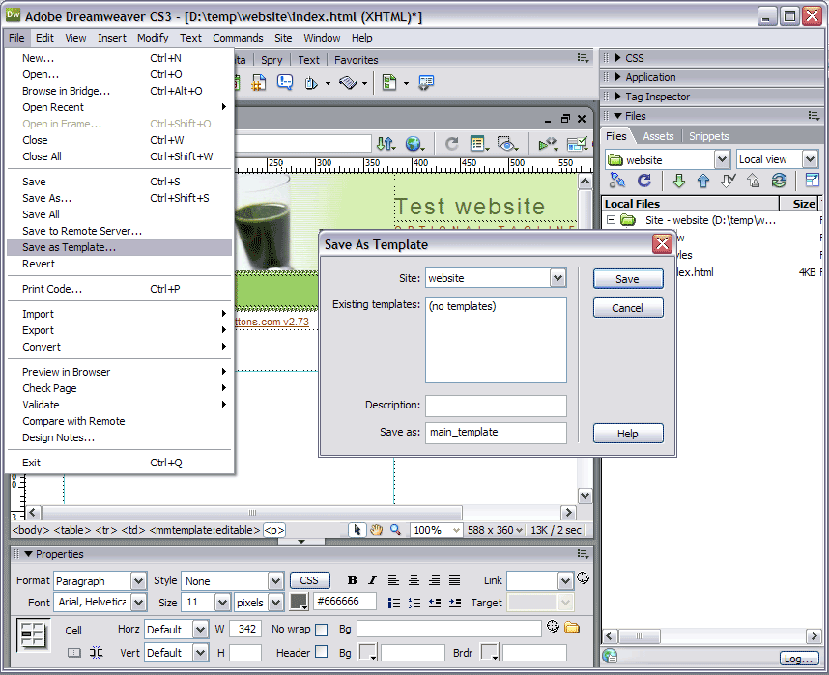Switch to the Assets tab
This screenshot has width=829, height=675.
coord(658,136)
